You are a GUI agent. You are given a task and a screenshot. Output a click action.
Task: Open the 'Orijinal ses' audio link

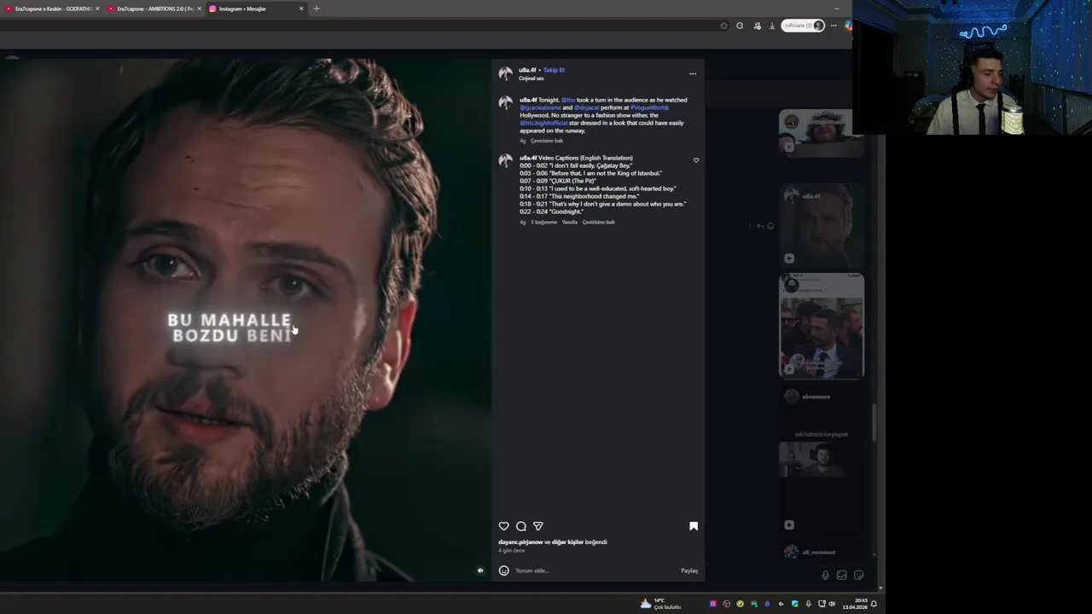[x=531, y=78]
